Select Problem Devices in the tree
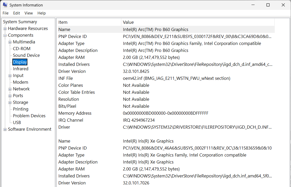This screenshot has width=291, height=187. (x=29, y=116)
